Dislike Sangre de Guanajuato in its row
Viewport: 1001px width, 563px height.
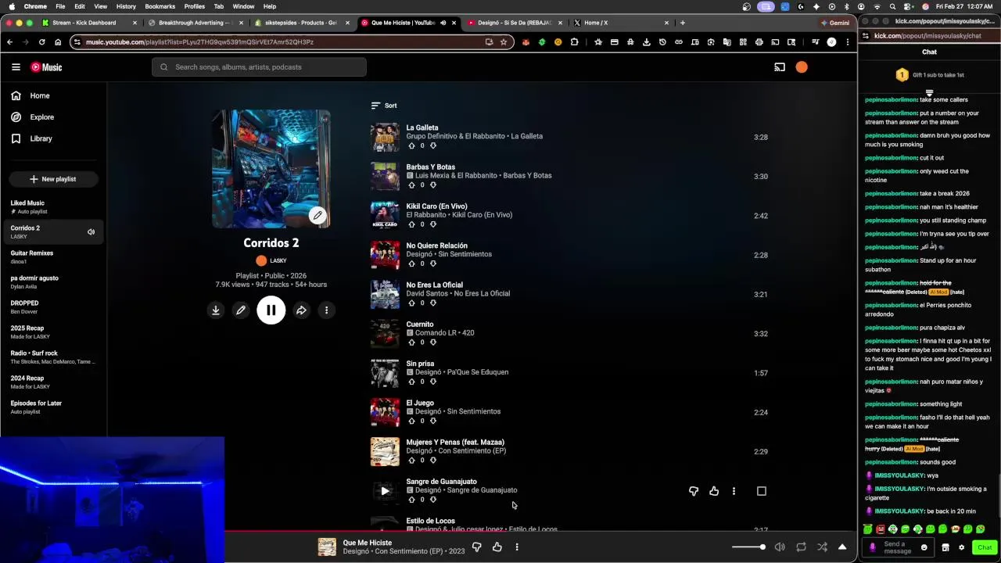pyautogui.click(x=694, y=491)
